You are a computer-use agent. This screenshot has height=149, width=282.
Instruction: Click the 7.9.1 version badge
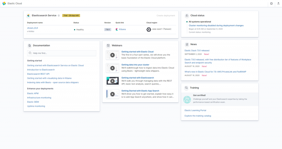click(108, 29)
